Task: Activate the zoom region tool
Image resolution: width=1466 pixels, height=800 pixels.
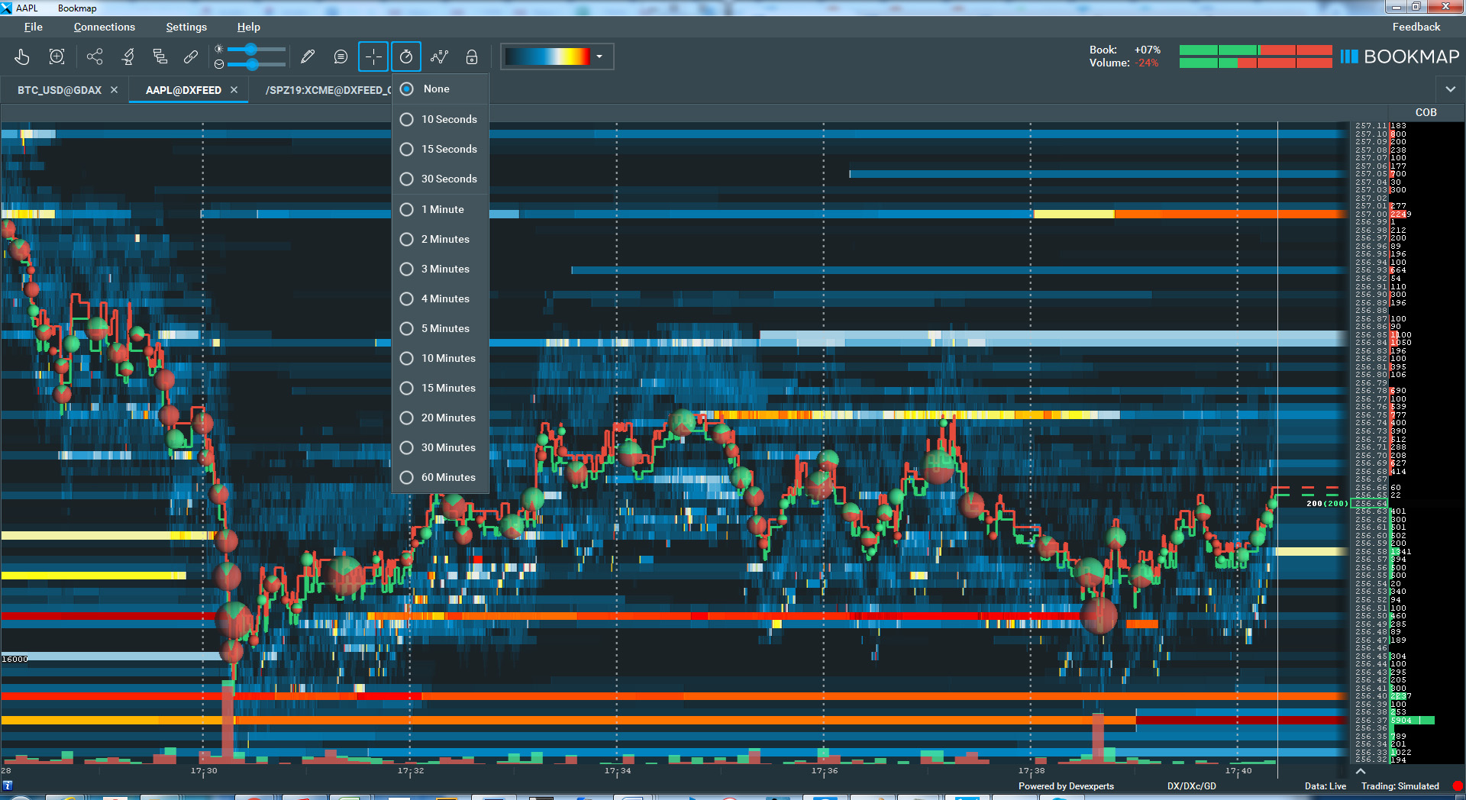Action: point(57,56)
